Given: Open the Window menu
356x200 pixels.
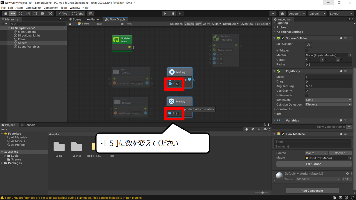Looking at the screenshot, I should pyautogui.click(x=75, y=8).
